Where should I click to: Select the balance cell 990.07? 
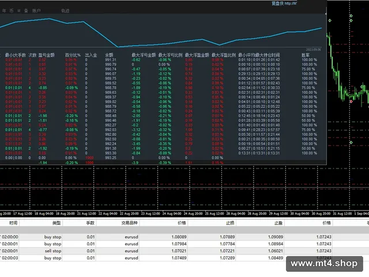pyautogui.click(x=111, y=74)
